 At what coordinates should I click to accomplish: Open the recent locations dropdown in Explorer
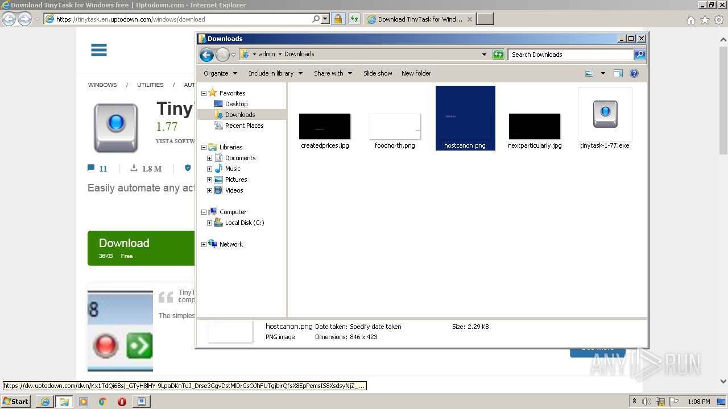pos(233,55)
